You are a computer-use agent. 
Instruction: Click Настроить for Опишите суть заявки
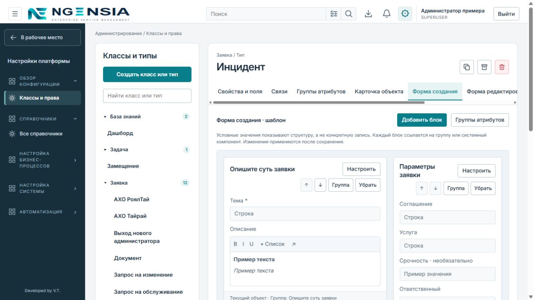[361, 169]
